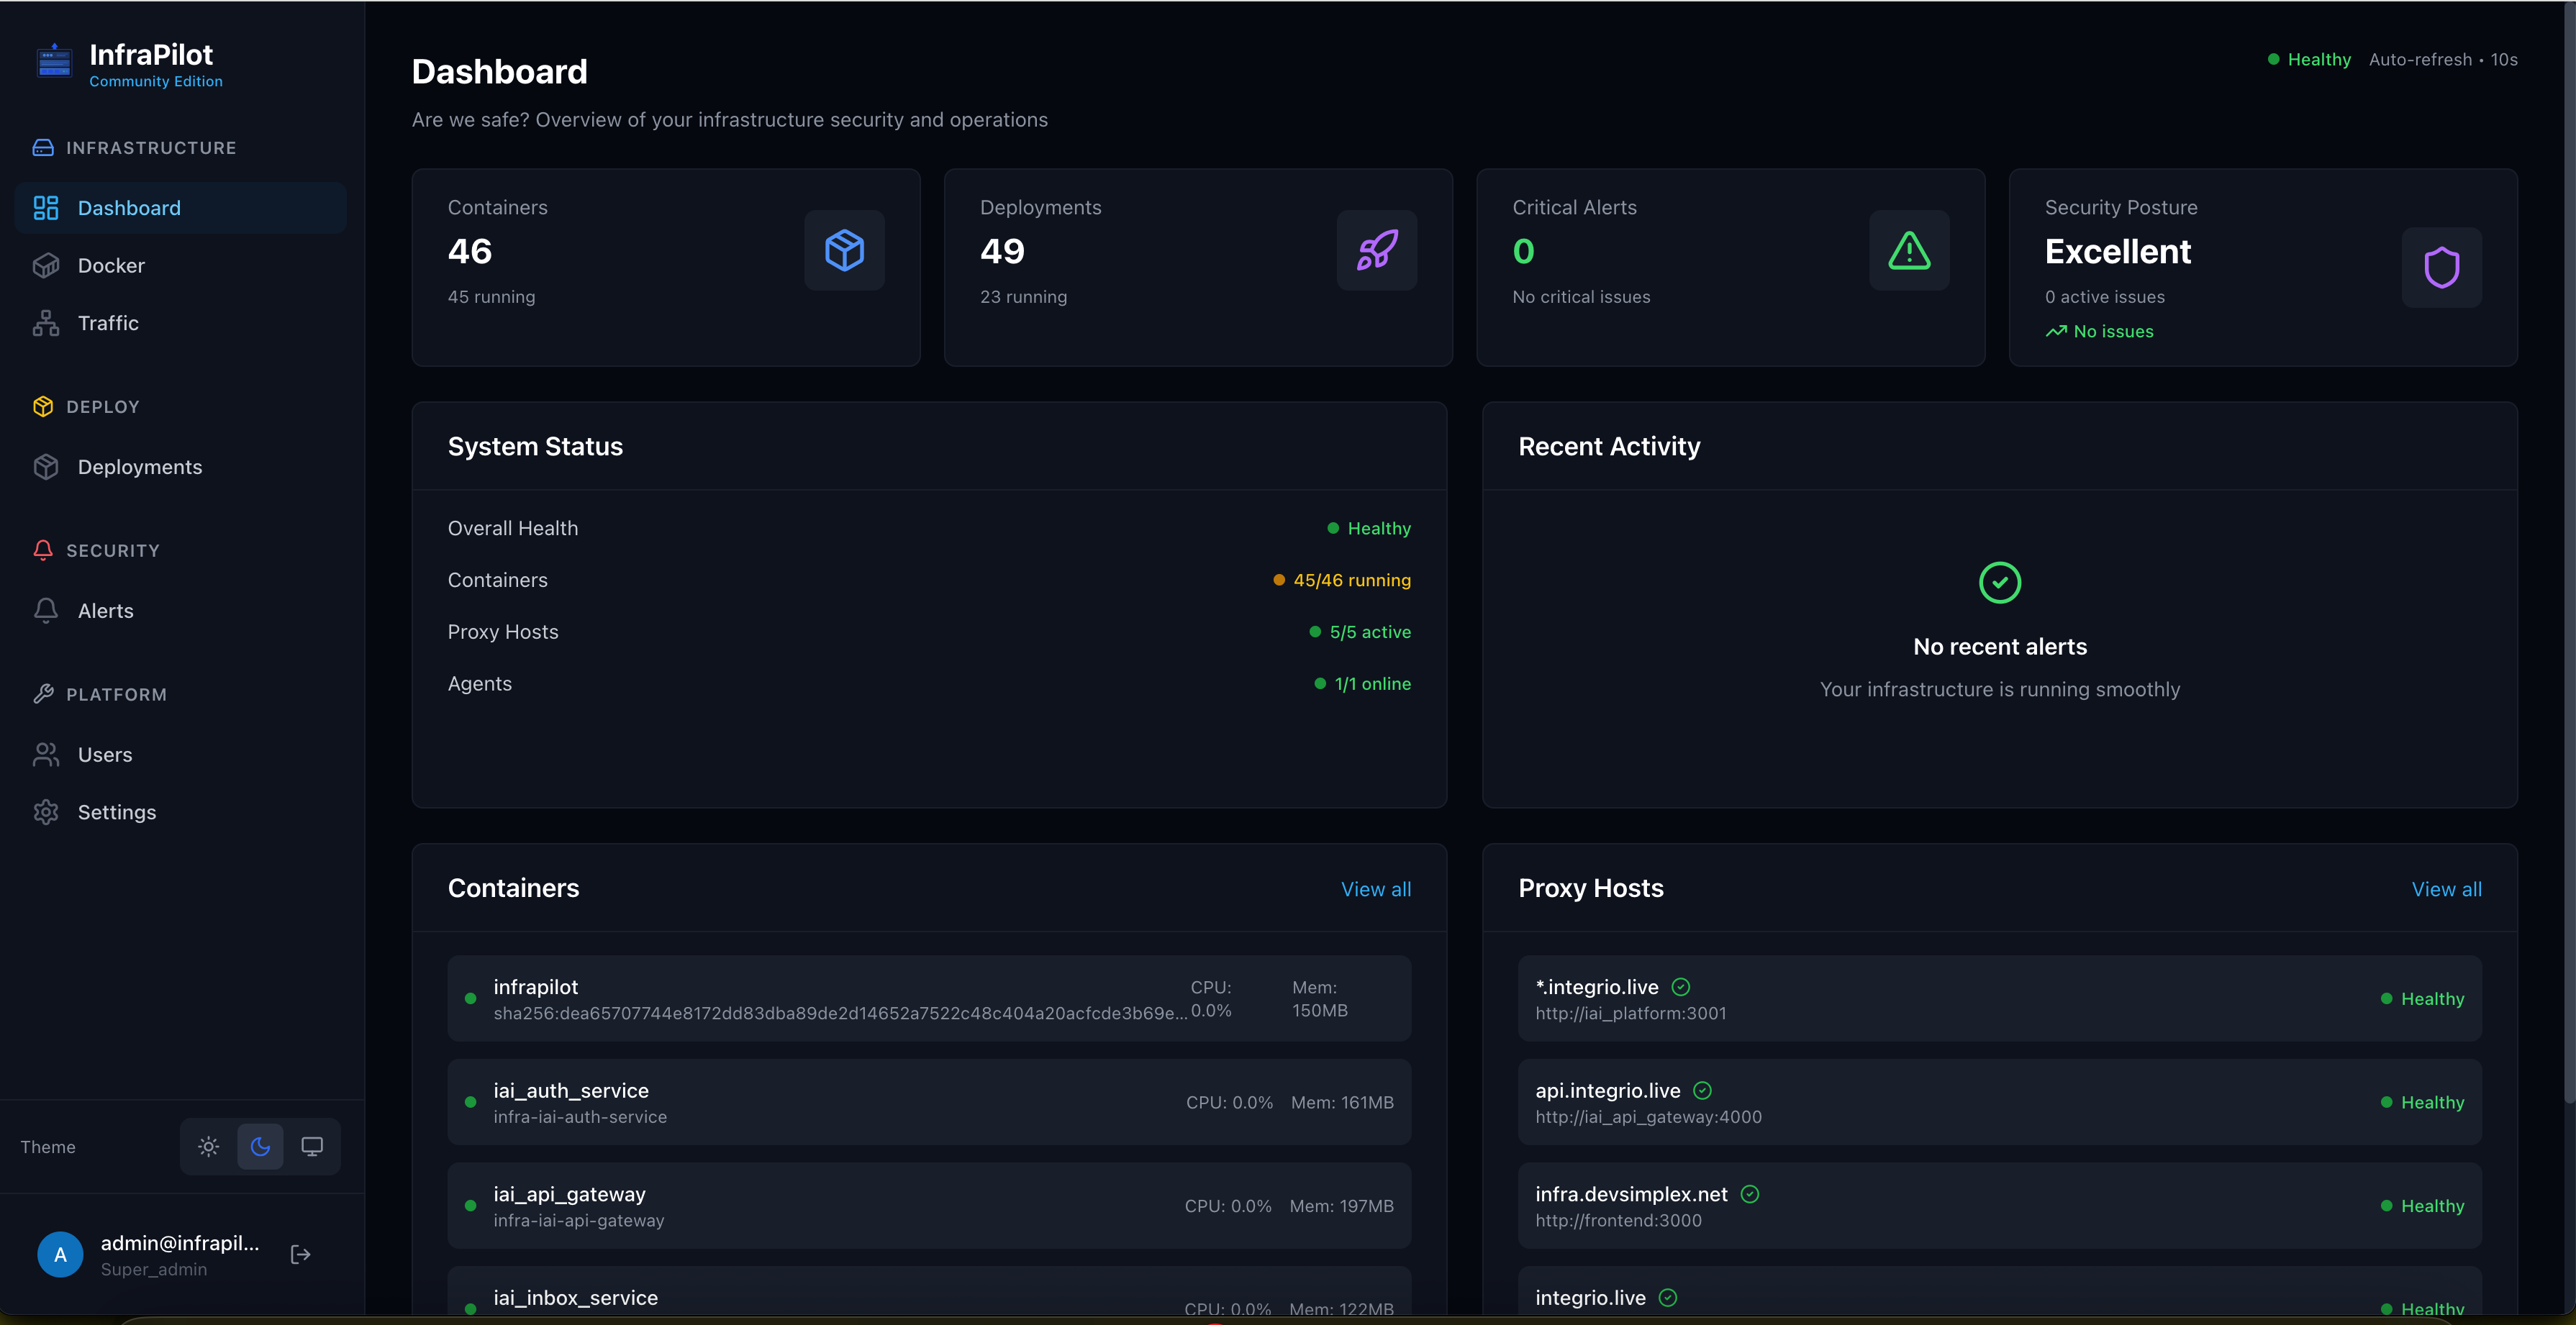The width and height of the screenshot is (2576, 1325).
Task: Click the Healthy status in header
Action: [x=2308, y=60]
